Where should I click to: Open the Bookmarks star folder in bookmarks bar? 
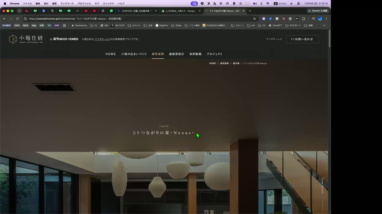point(79,25)
